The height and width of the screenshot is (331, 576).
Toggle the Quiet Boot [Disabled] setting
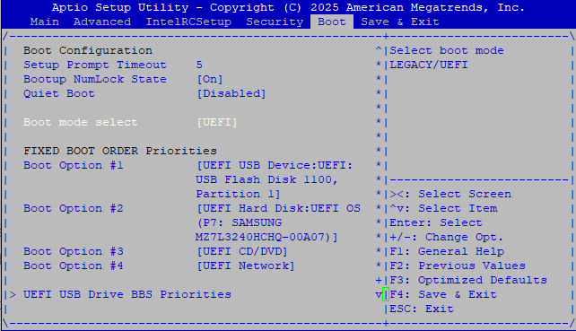click(231, 93)
